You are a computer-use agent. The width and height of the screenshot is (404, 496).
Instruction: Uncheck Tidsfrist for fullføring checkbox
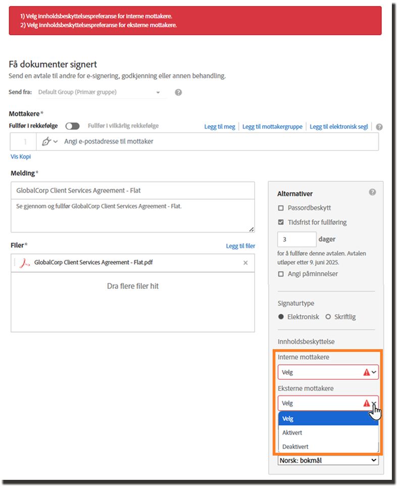point(281,222)
